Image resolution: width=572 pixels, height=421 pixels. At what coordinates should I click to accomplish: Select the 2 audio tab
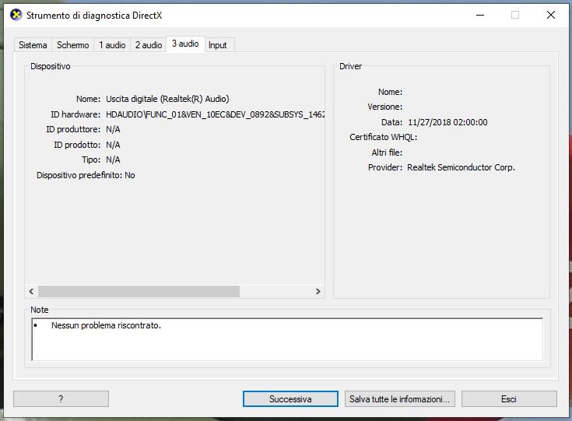(x=149, y=45)
